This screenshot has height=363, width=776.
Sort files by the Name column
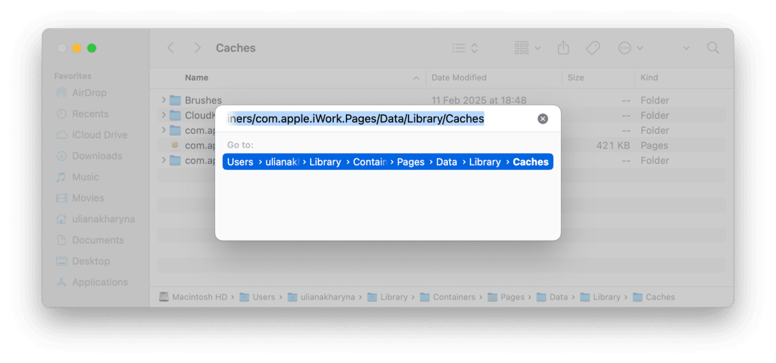[197, 78]
